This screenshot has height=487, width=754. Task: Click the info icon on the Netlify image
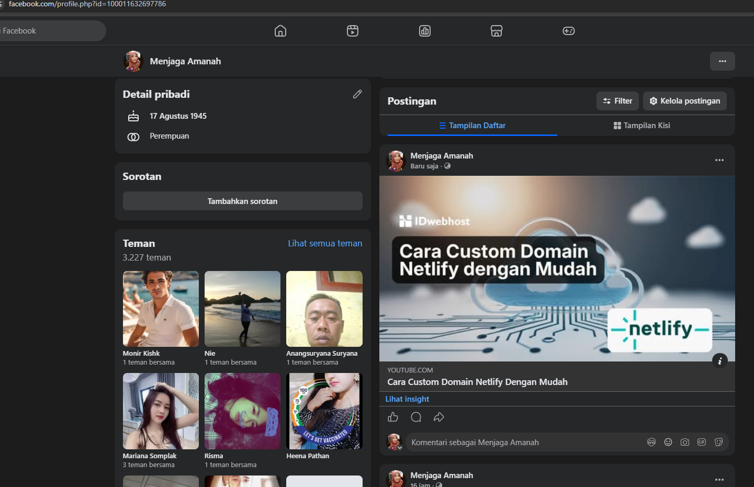[x=720, y=360]
